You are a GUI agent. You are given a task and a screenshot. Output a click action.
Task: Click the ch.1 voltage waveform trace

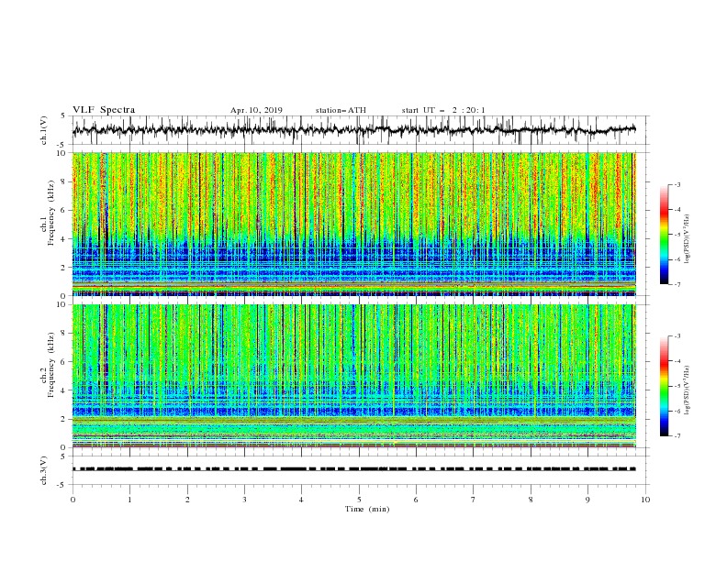[x=354, y=130]
